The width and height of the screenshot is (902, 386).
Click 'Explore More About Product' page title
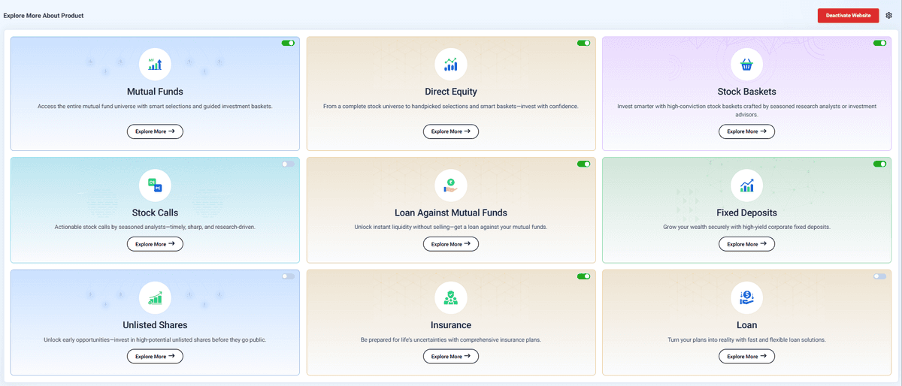coord(44,16)
